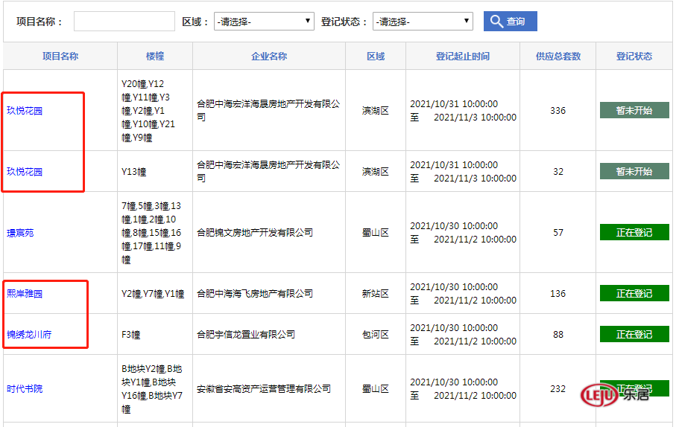The height and width of the screenshot is (427, 679).
Task: Select 滨湖区 region cell for Y13幢 row
Action: [376, 172]
